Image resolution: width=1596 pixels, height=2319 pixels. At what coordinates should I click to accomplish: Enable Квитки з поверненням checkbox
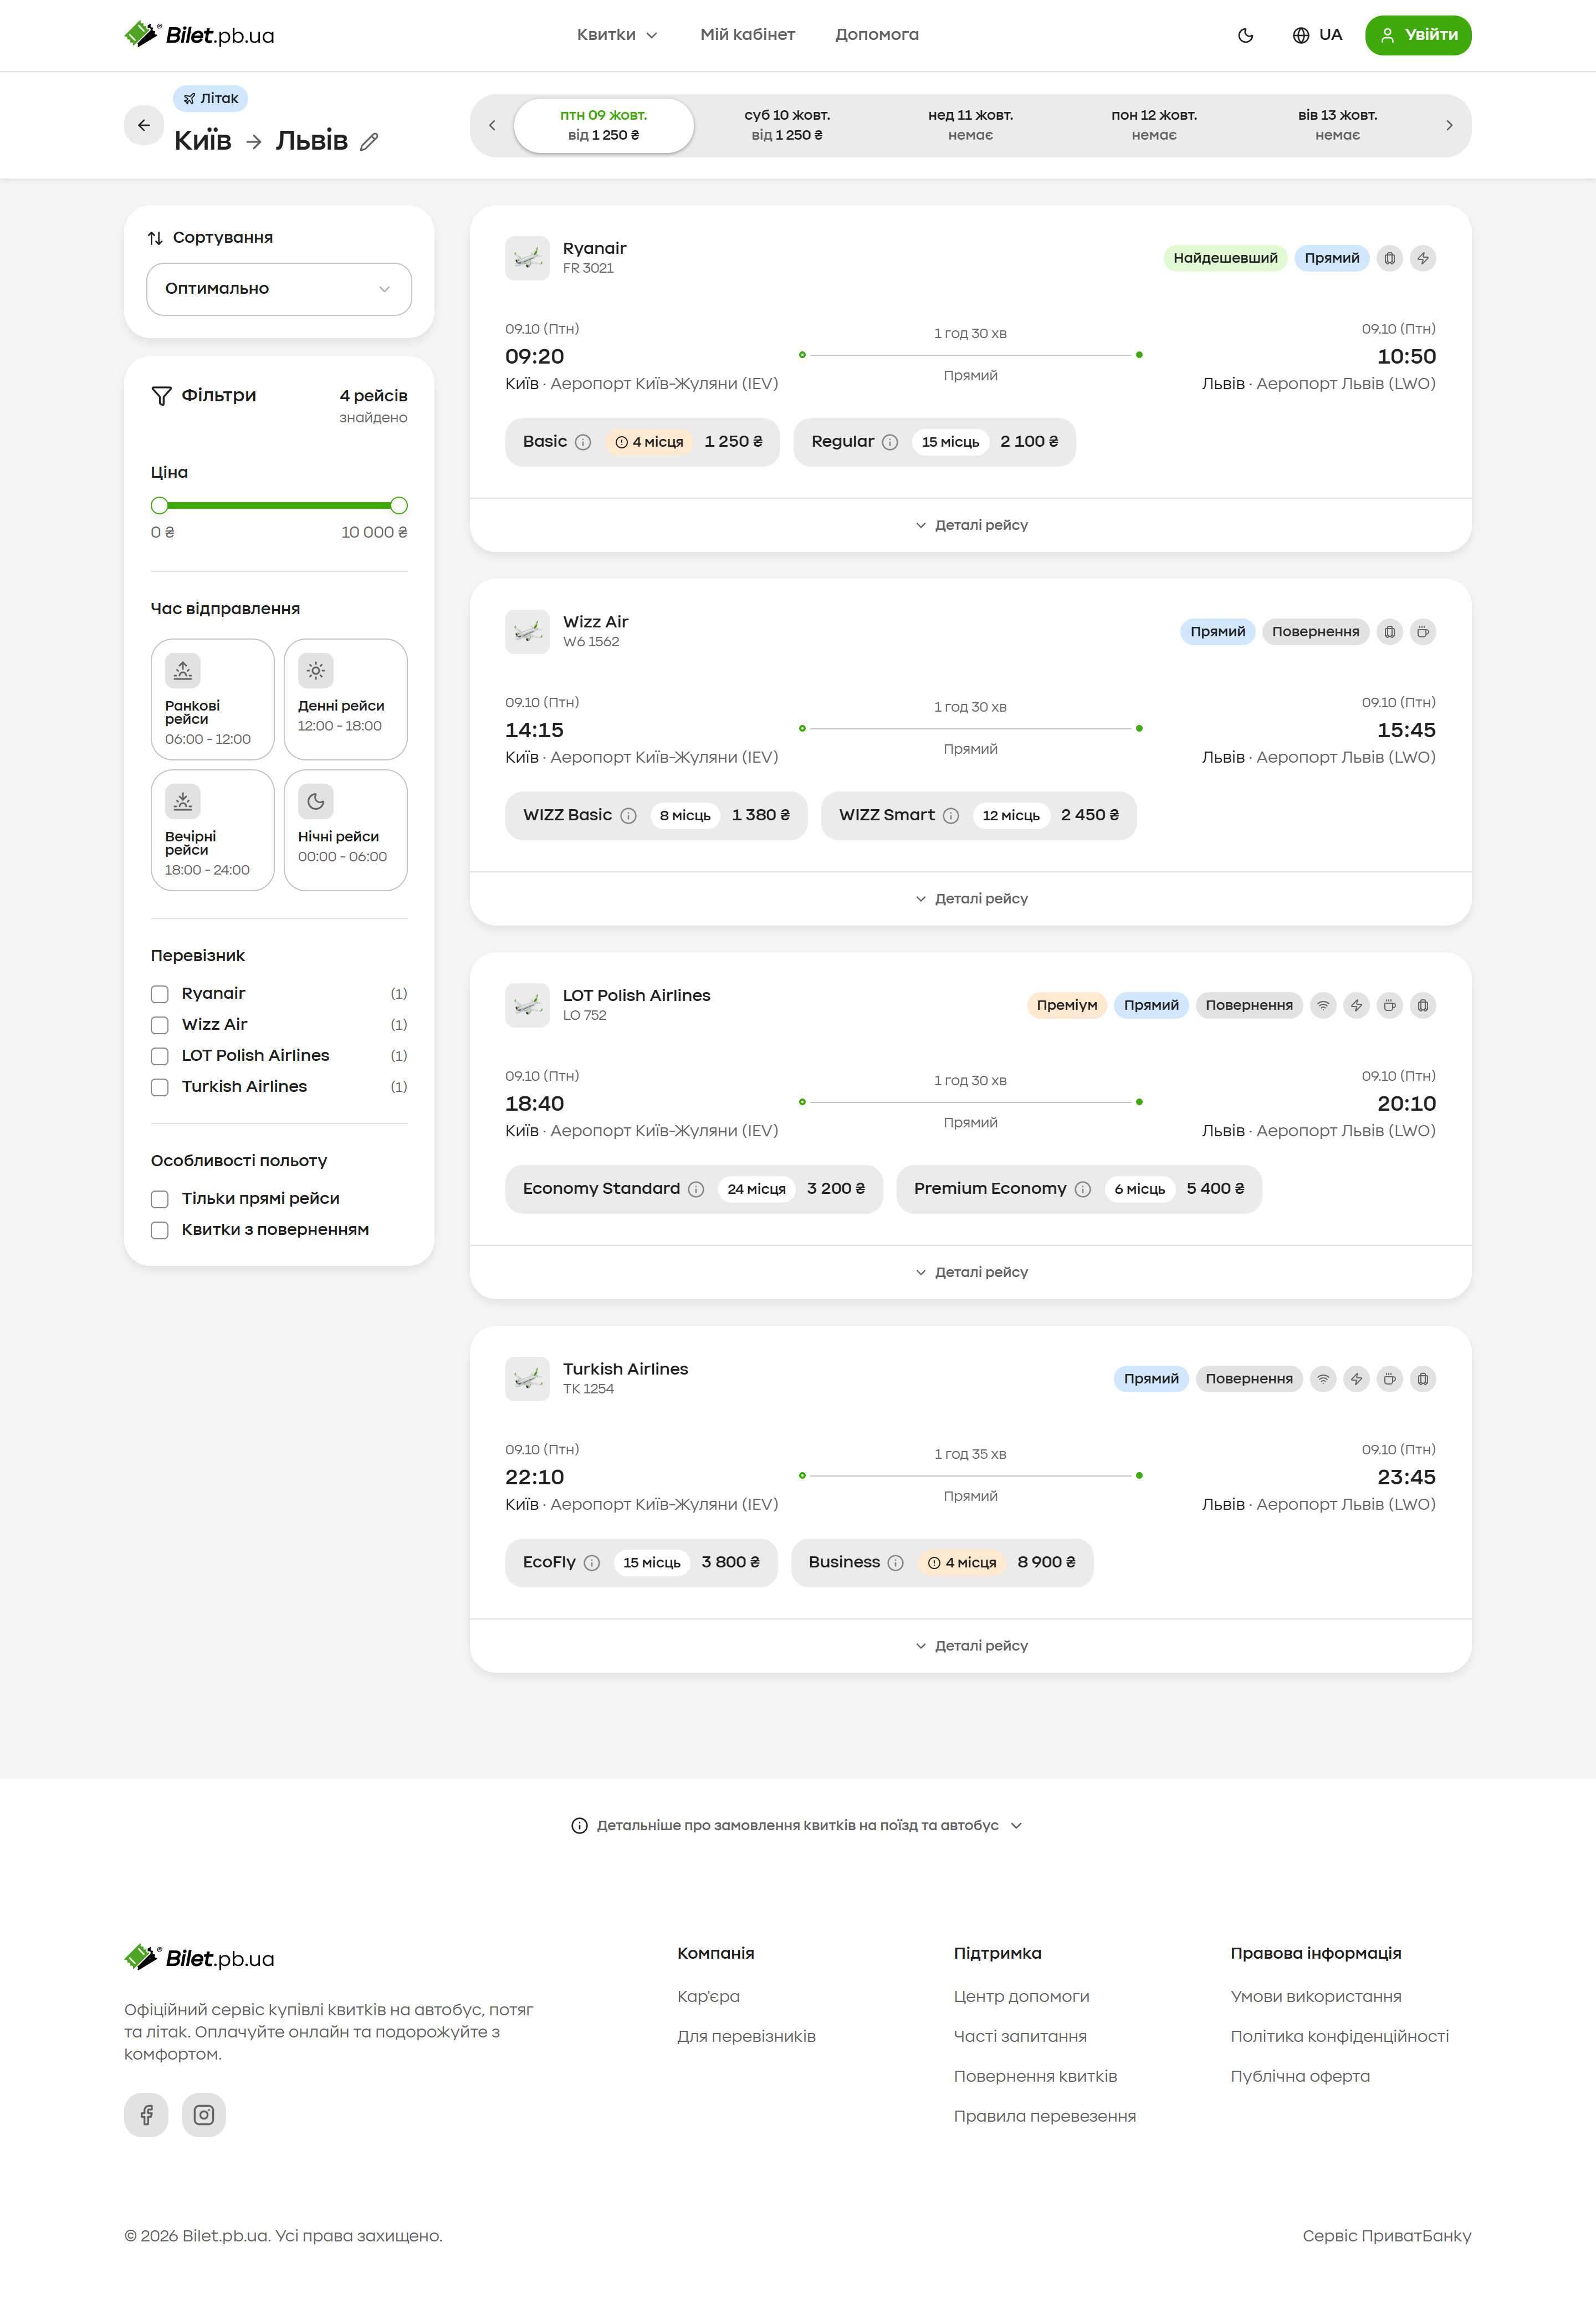(x=160, y=1230)
